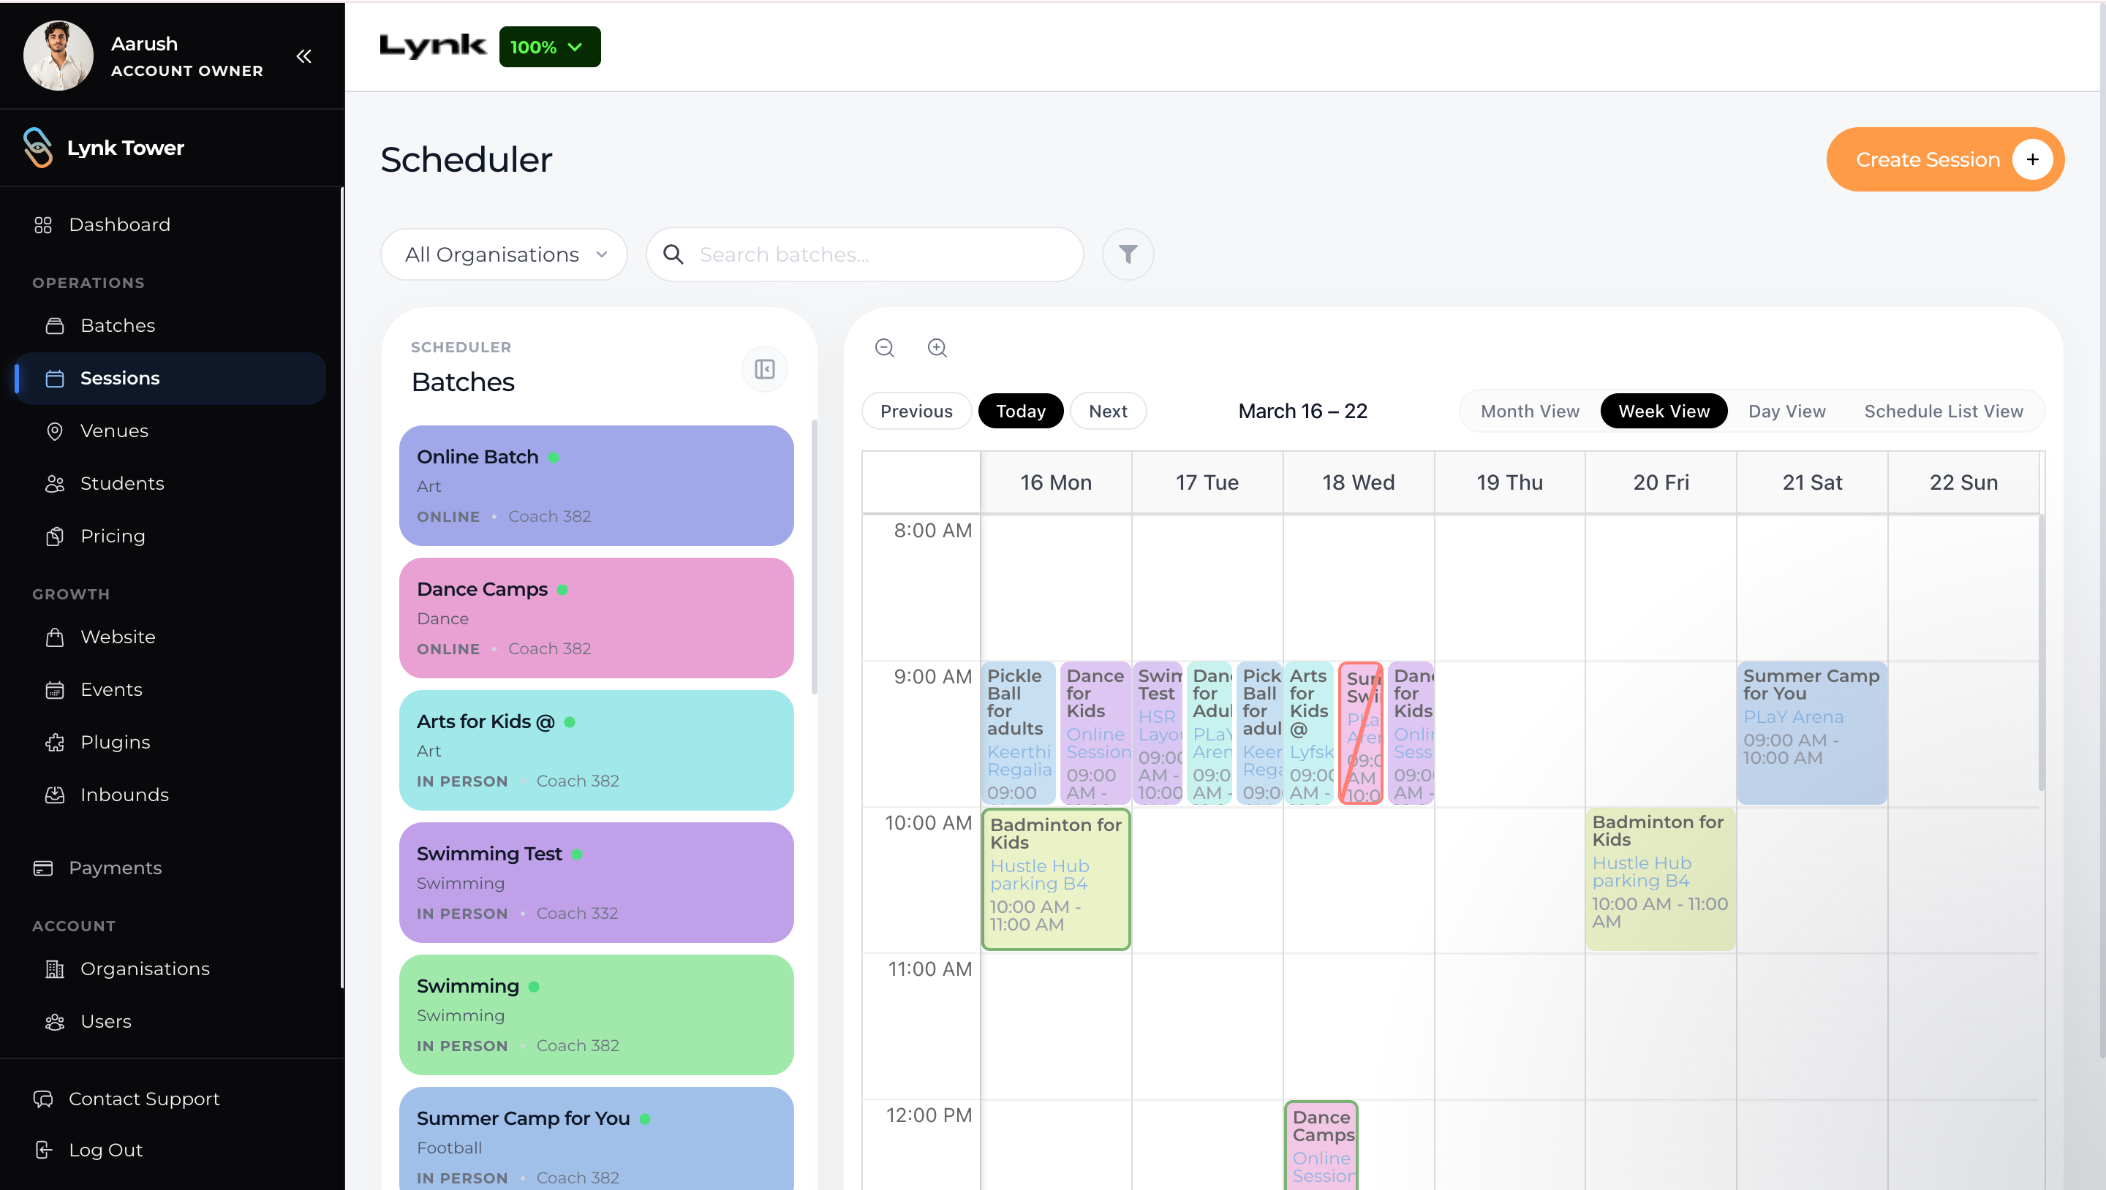This screenshot has height=1190, width=2106.
Task: Switch to Month View
Action: 1530,411
